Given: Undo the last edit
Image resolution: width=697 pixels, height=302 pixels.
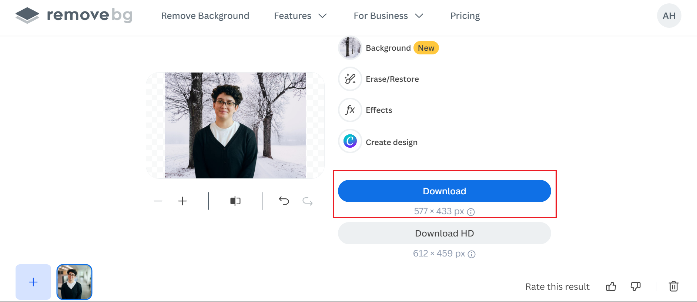Looking at the screenshot, I should pos(284,201).
